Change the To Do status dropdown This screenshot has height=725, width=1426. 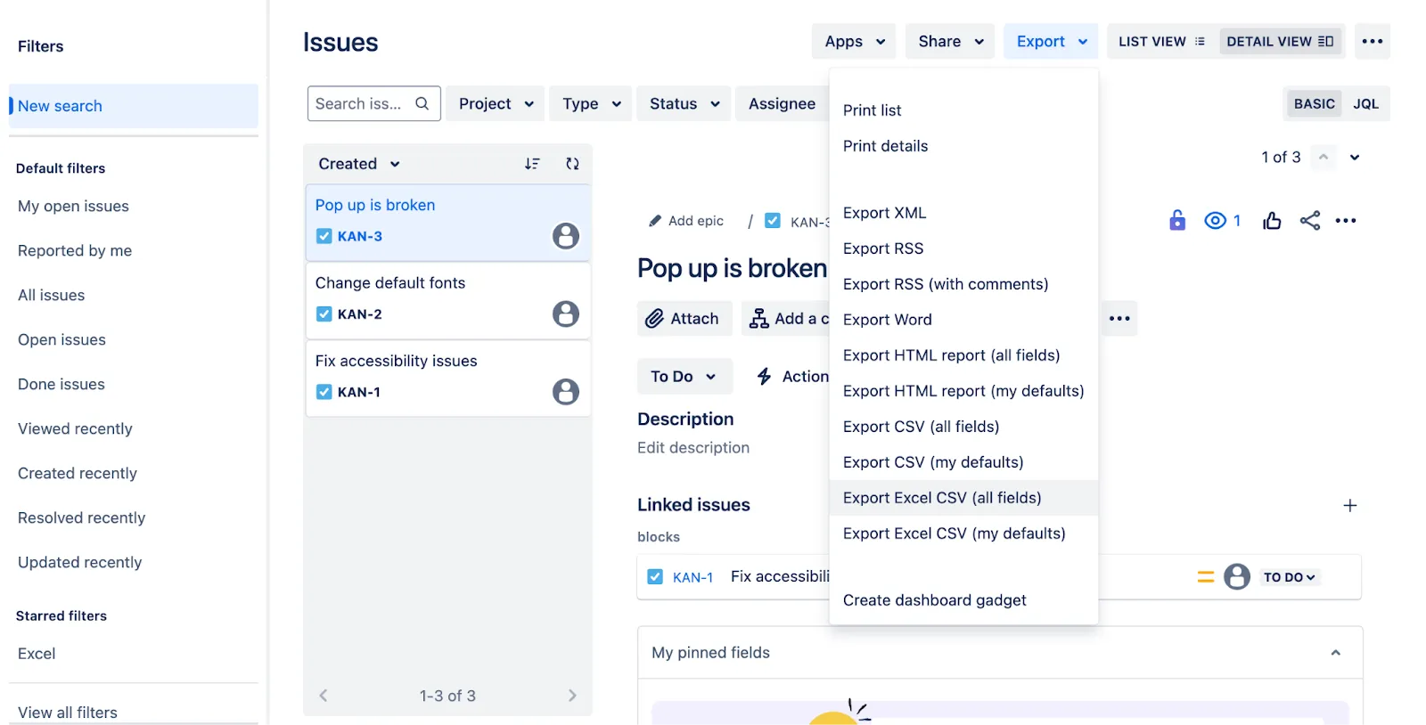684,376
